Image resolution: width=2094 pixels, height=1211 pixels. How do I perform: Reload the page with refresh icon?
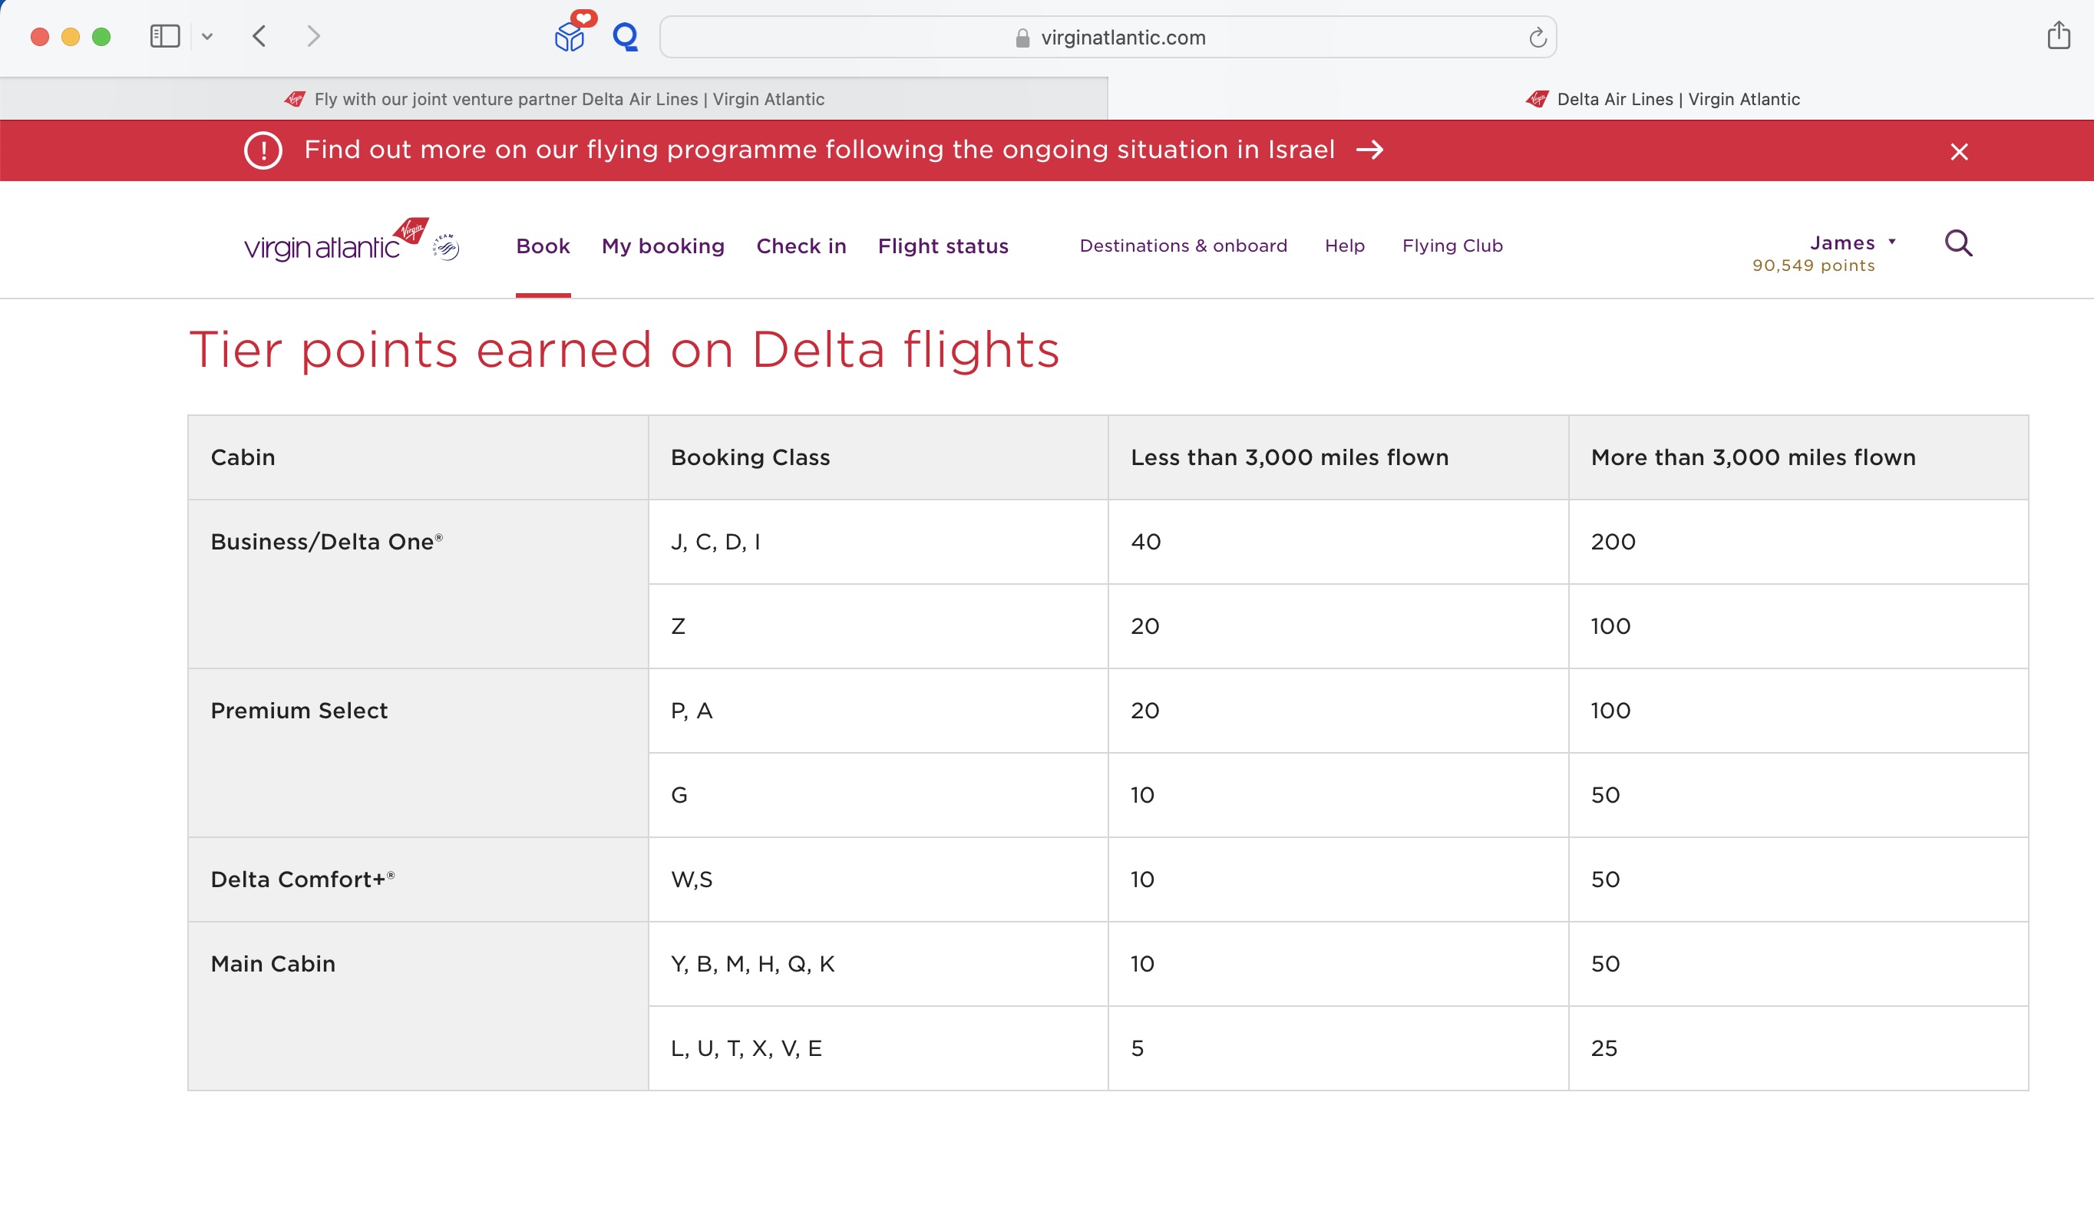[x=1537, y=38]
